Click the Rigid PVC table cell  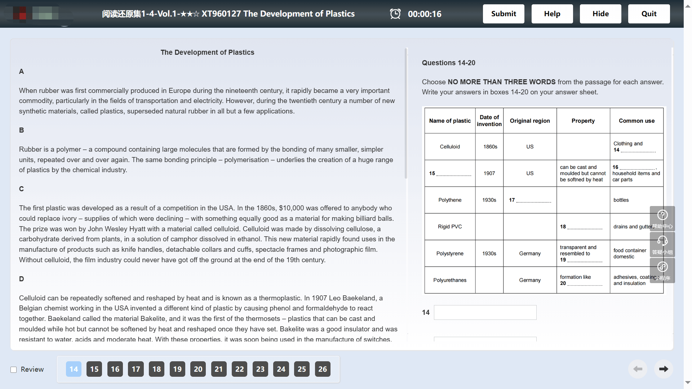click(x=450, y=227)
